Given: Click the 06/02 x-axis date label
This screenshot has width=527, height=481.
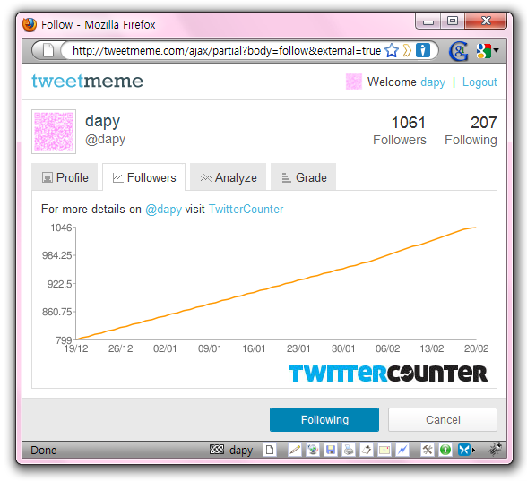Looking at the screenshot, I should point(387,348).
